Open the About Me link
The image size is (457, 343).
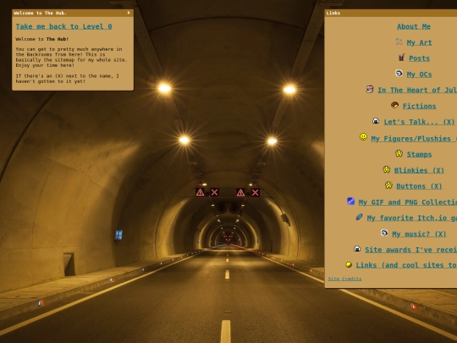414,26
